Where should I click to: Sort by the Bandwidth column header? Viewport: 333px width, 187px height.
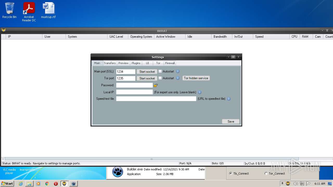[x=222, y=37]
